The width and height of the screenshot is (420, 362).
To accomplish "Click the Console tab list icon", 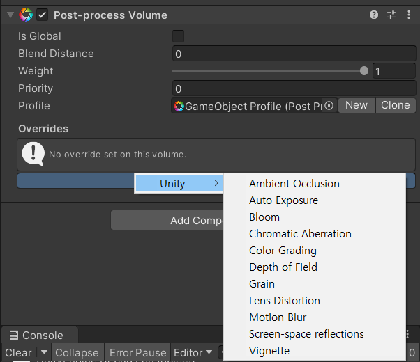I will (x=14, y=335).
